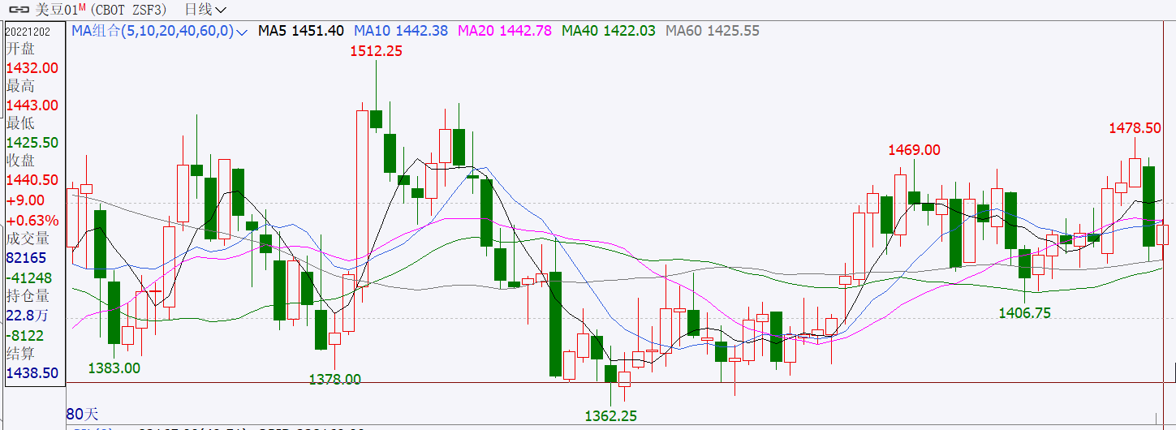The height and width of the screenshot is (430, 1176).
Task: Click the 结算 label
Action: point(21,354)
